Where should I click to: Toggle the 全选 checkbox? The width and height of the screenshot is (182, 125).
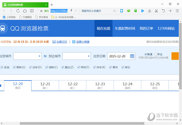pyautogui.click(x=2, y=67)
